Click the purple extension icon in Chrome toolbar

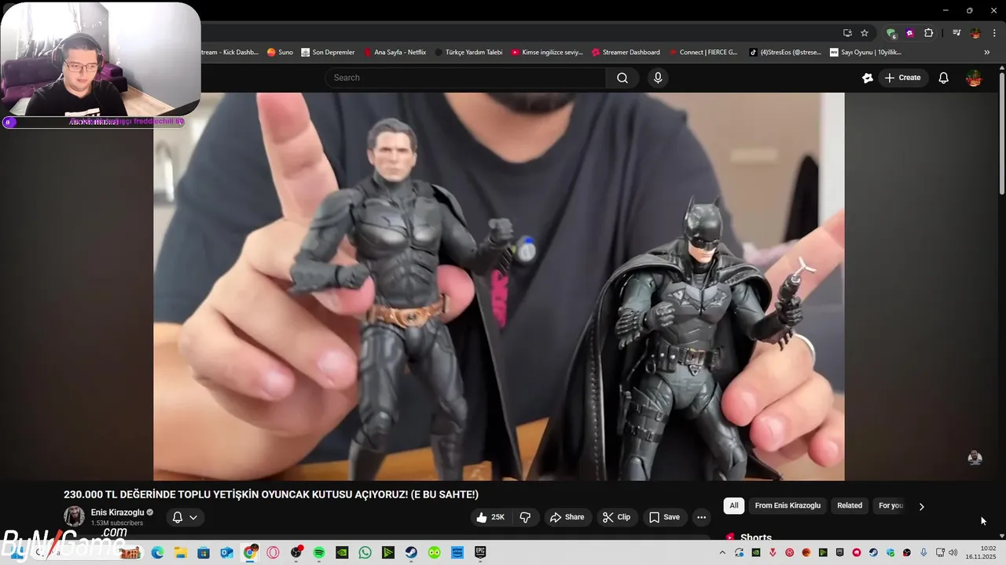pyautogui.click(x=910, y=33)
